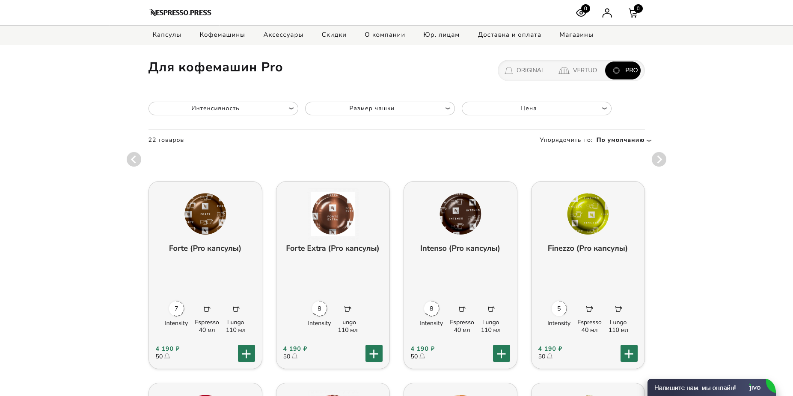Switch to ORIGINAL capsule type
Screen dimensions: 793x396
coord(525,70)
